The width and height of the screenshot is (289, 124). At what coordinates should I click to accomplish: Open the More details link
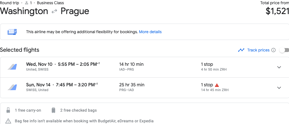click(150, 32)
